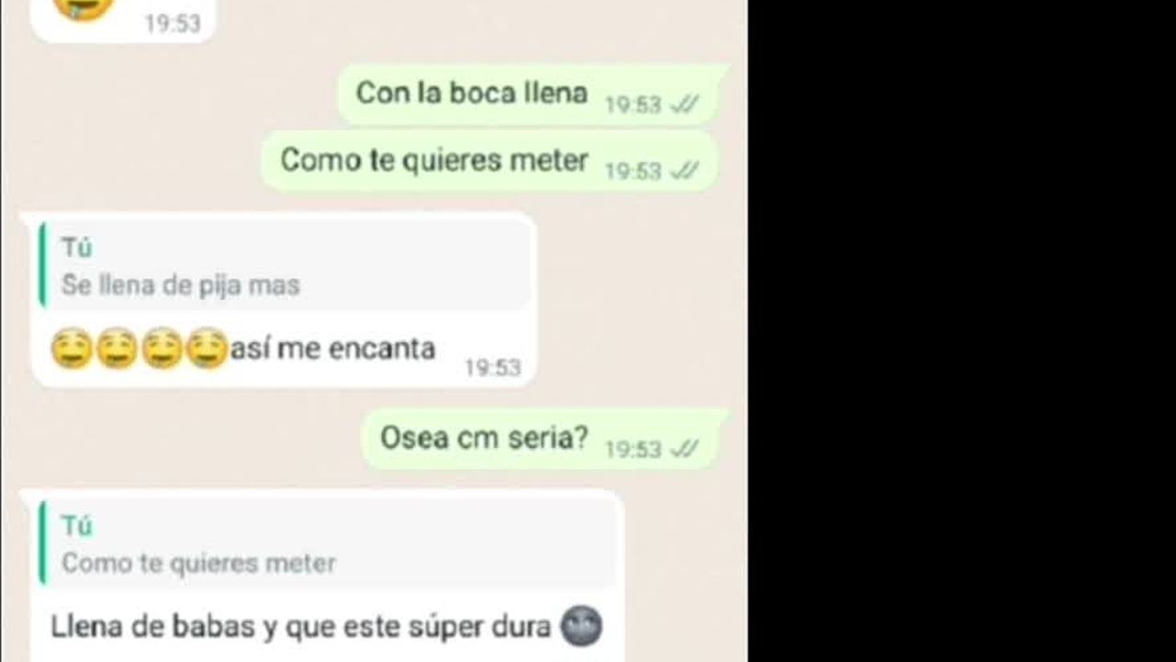Image resolution: width=1176 pixels, height=662 pixels.
Task: Click the 19:53 timestamp in the topmost received bubble
Action: [173, 23]
